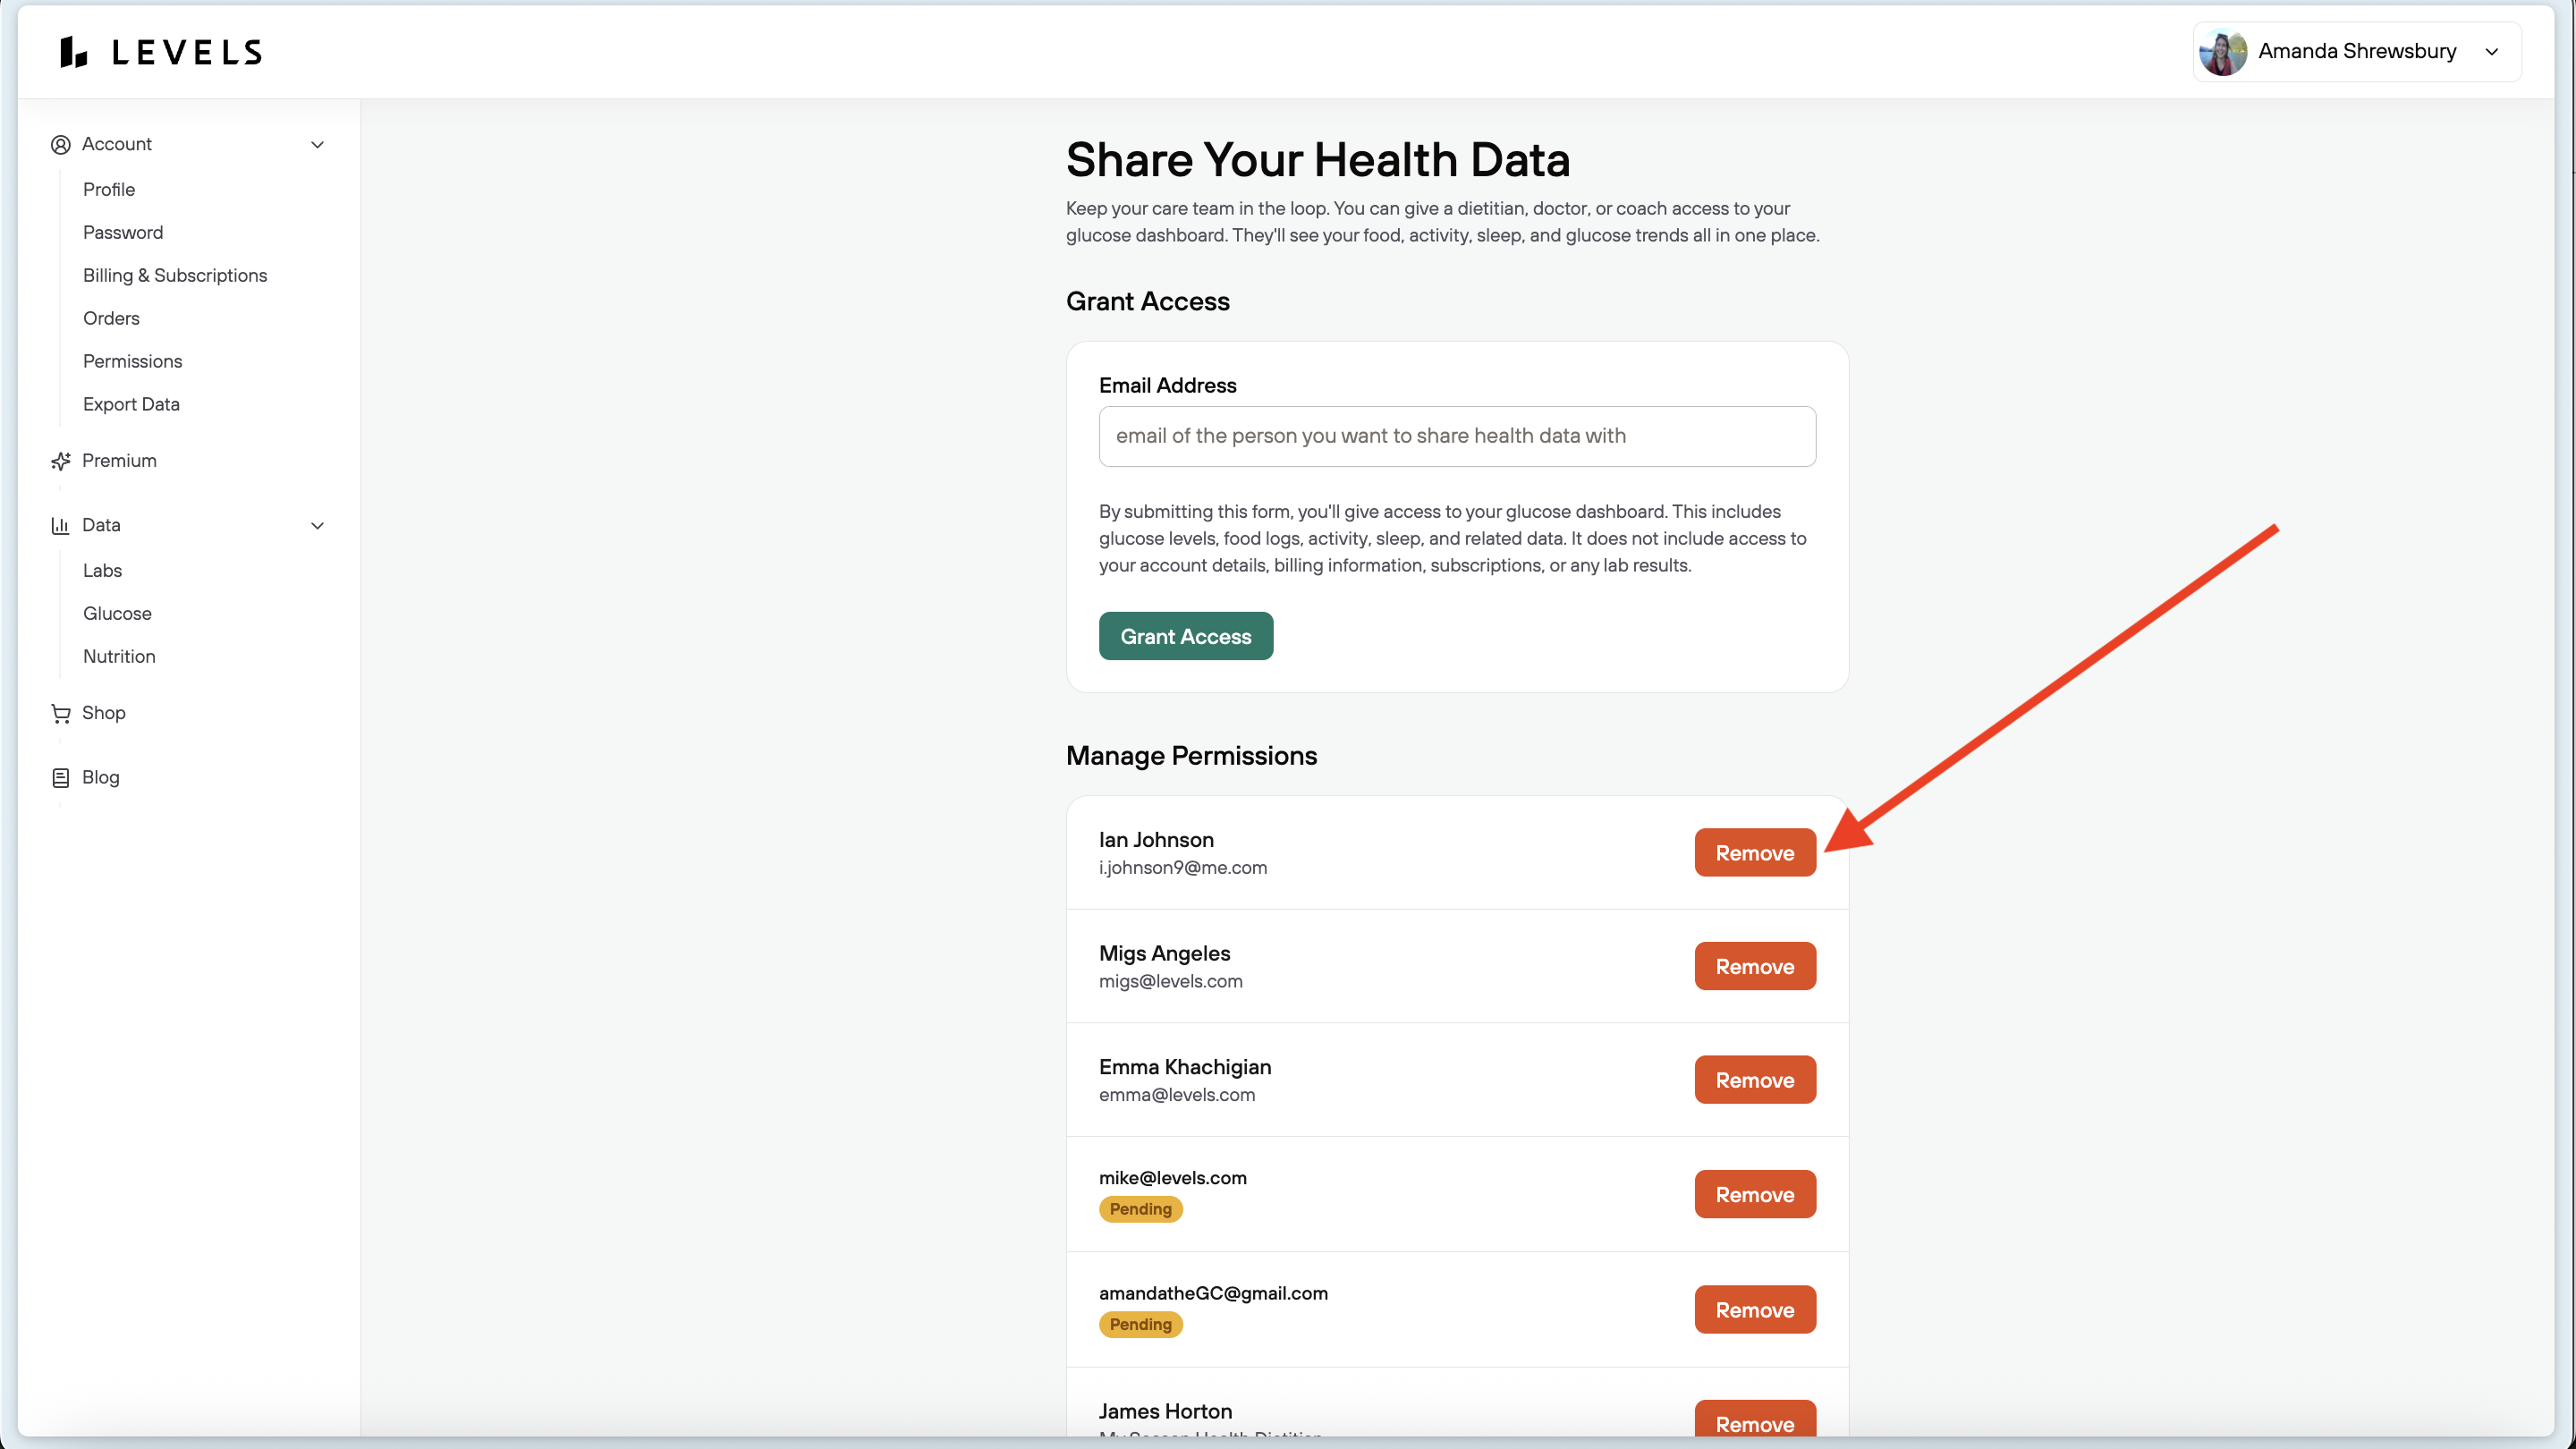Click the Grant Access button
Viewport: 2576px width, 1449px height.
pos(1186,636)
